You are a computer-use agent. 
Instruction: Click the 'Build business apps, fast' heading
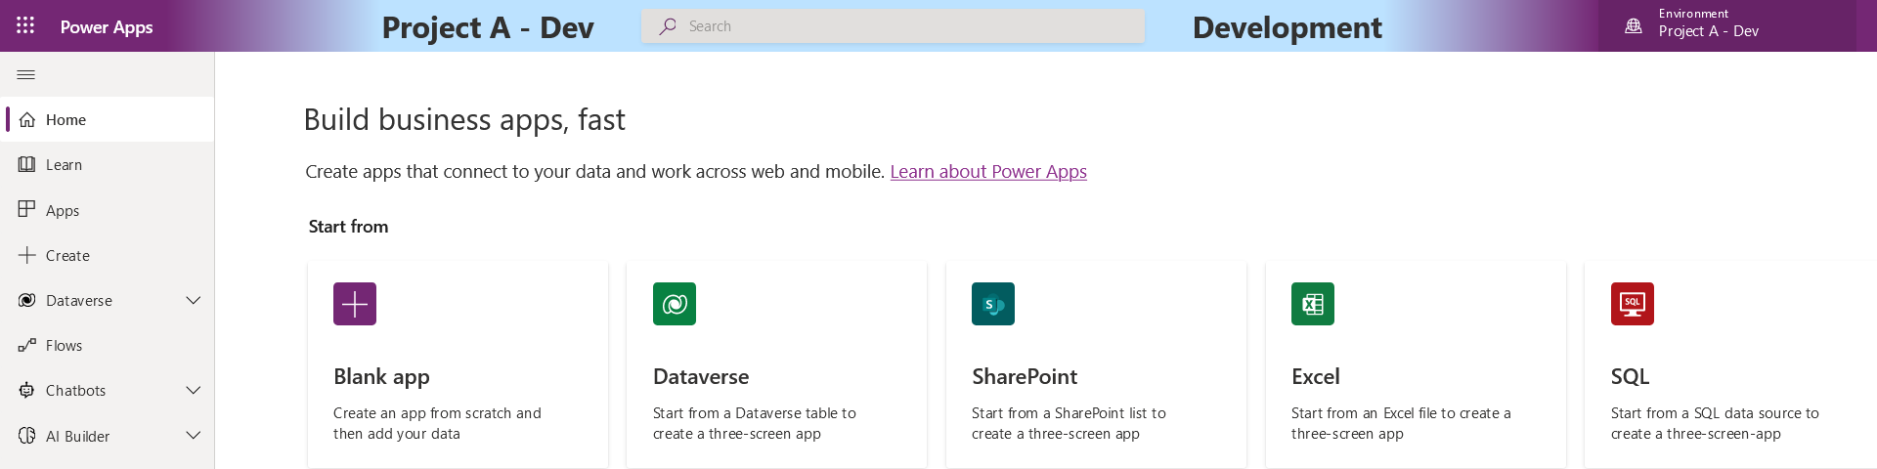tap(464, 120)
